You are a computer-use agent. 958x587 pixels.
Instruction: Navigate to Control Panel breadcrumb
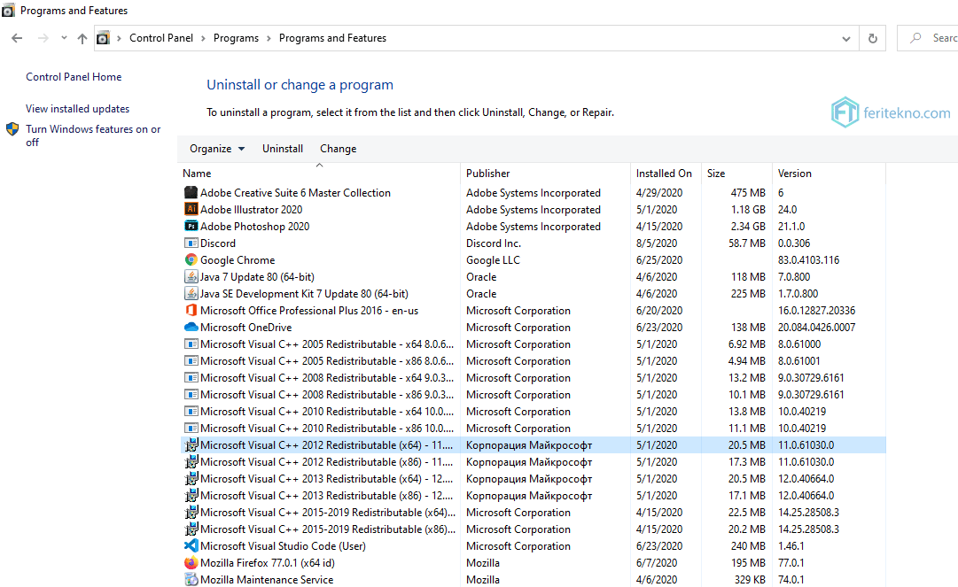click(161, 38)
